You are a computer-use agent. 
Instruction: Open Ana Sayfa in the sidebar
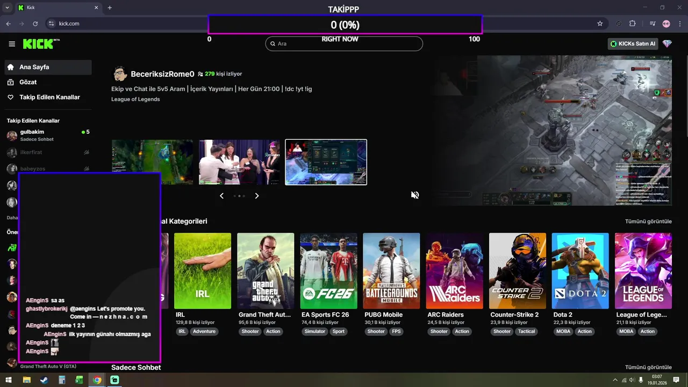[x=48, y=67]
